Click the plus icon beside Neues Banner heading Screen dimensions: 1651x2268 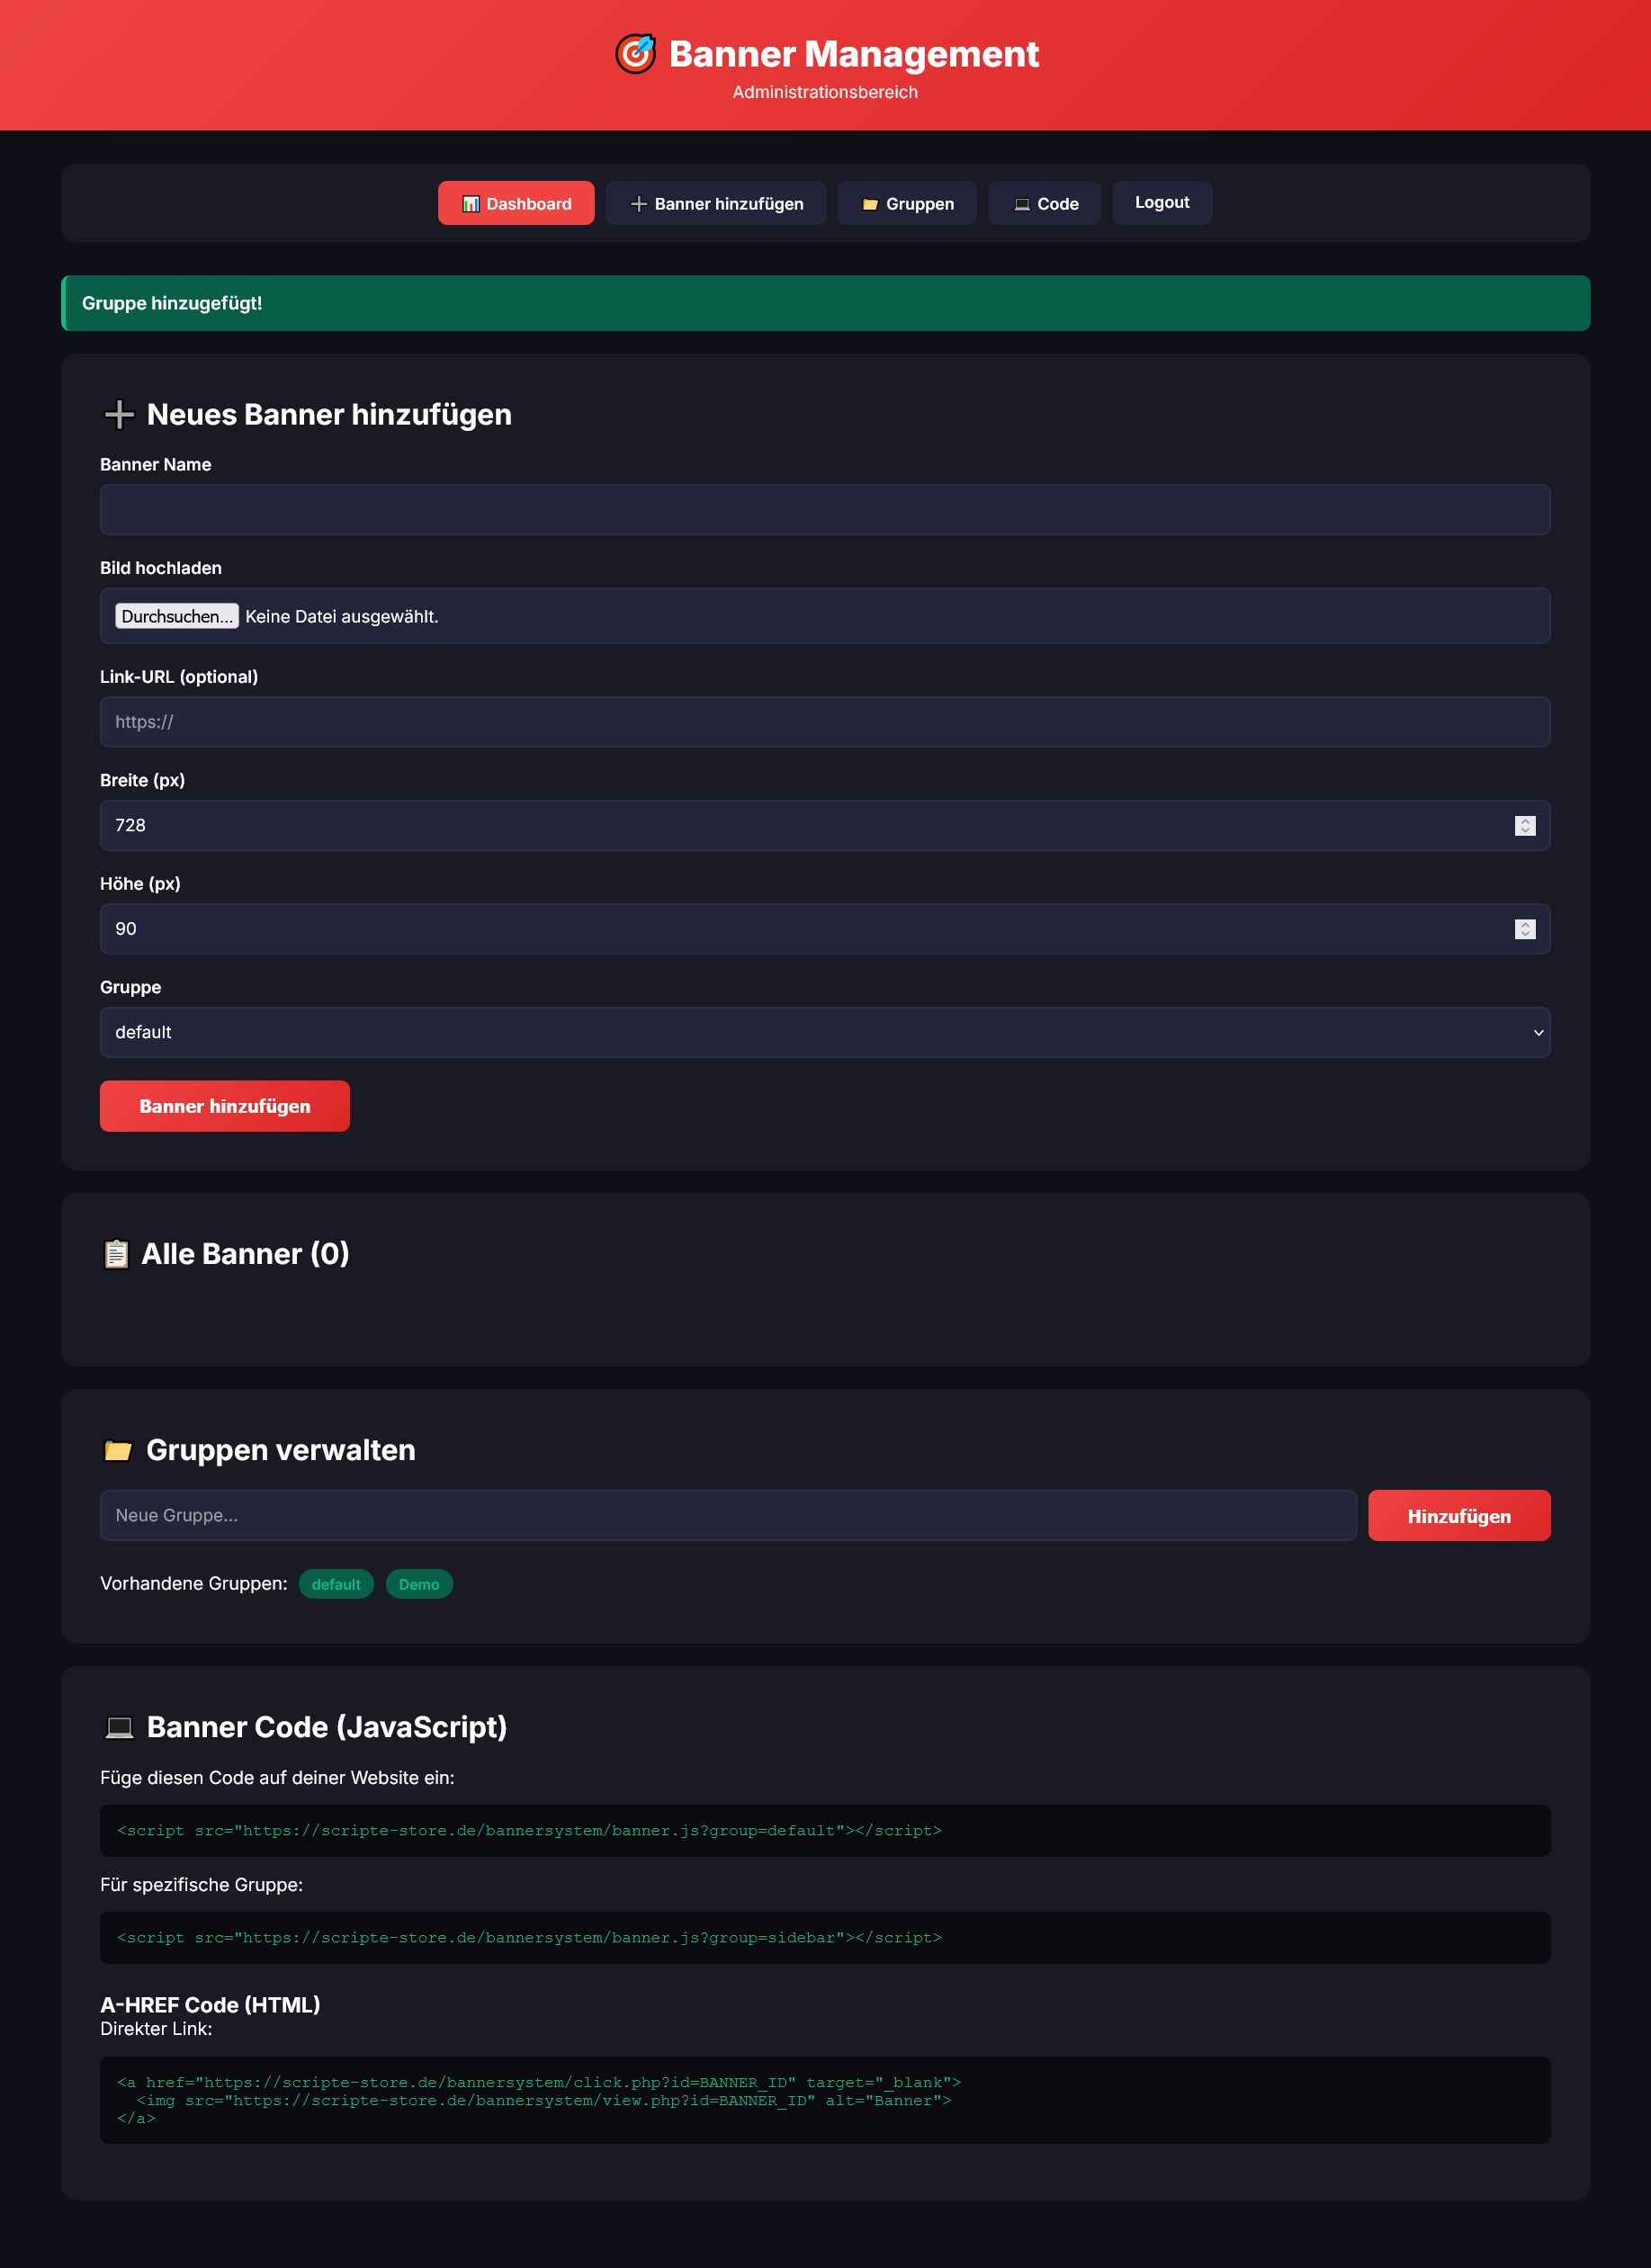coord(119,414)
